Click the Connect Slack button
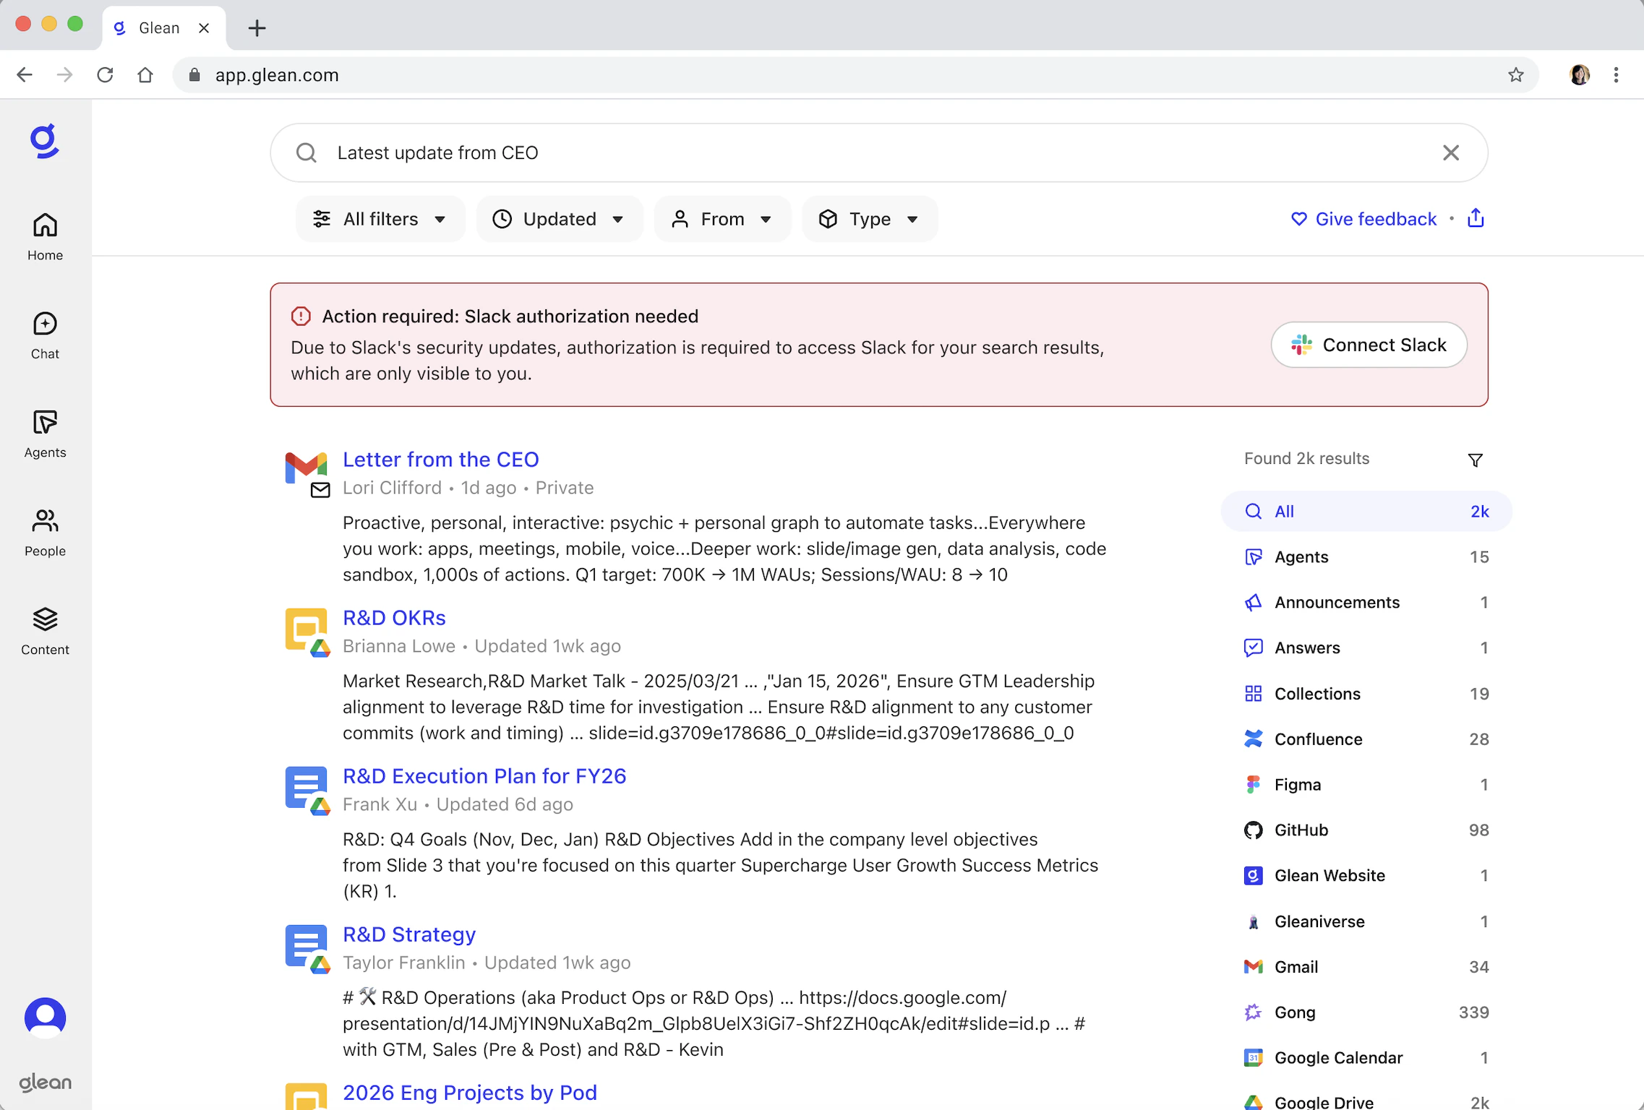Viewport: 1644px width, 1110px height. click(x=1368, y=345)
